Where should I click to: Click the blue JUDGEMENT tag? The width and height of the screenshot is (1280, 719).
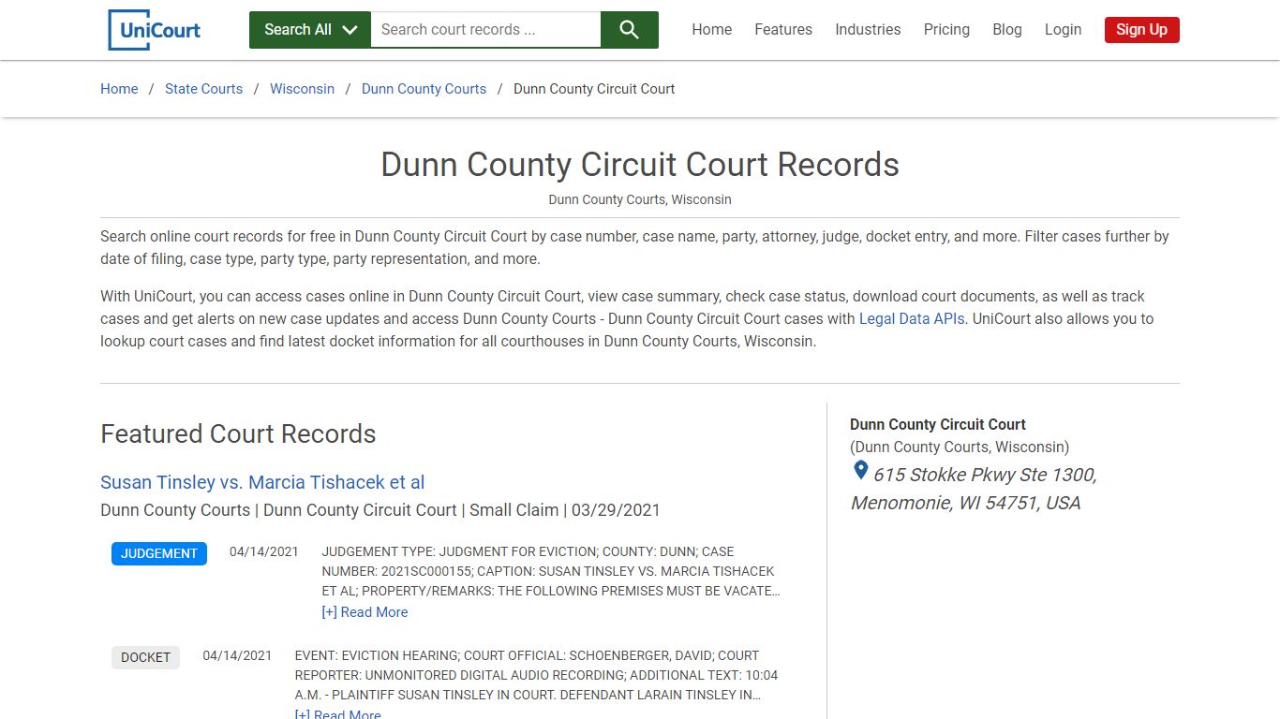coord(159,553)
